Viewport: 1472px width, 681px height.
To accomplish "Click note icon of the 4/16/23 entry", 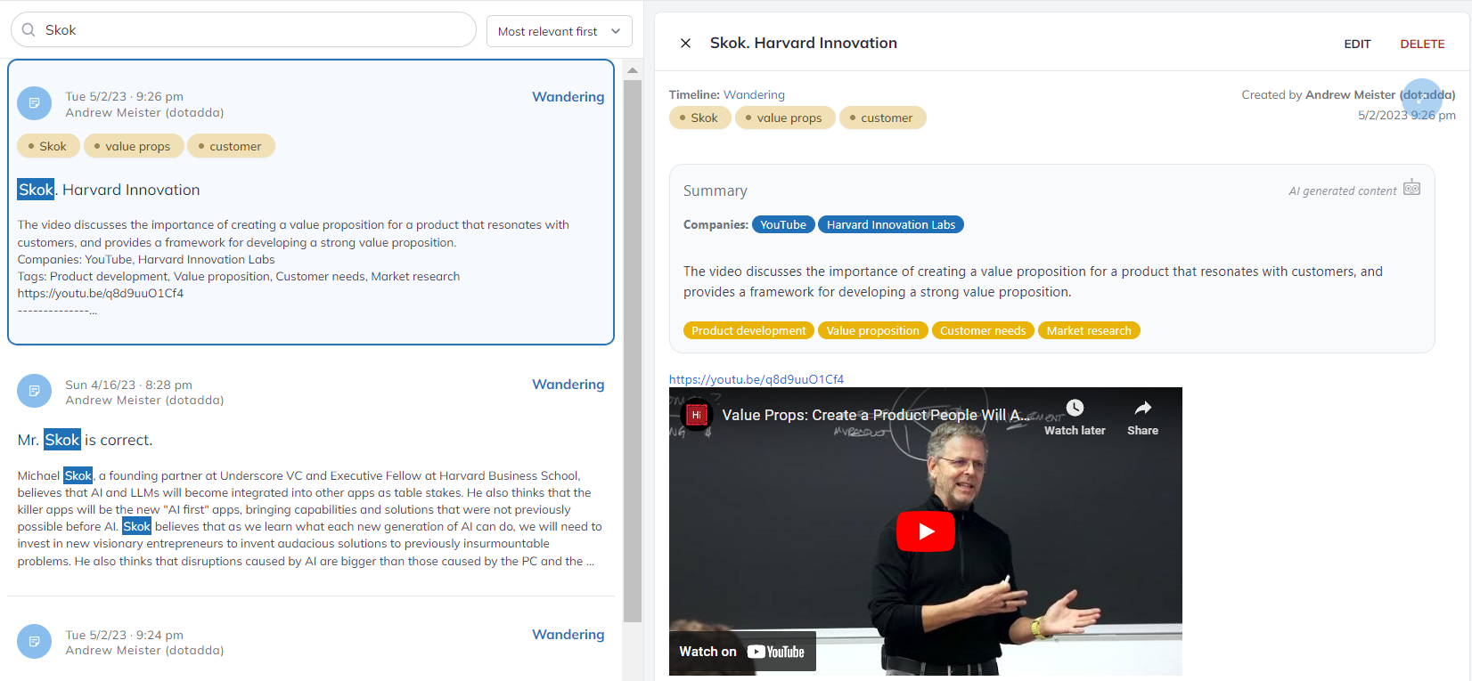I will 34,391.
